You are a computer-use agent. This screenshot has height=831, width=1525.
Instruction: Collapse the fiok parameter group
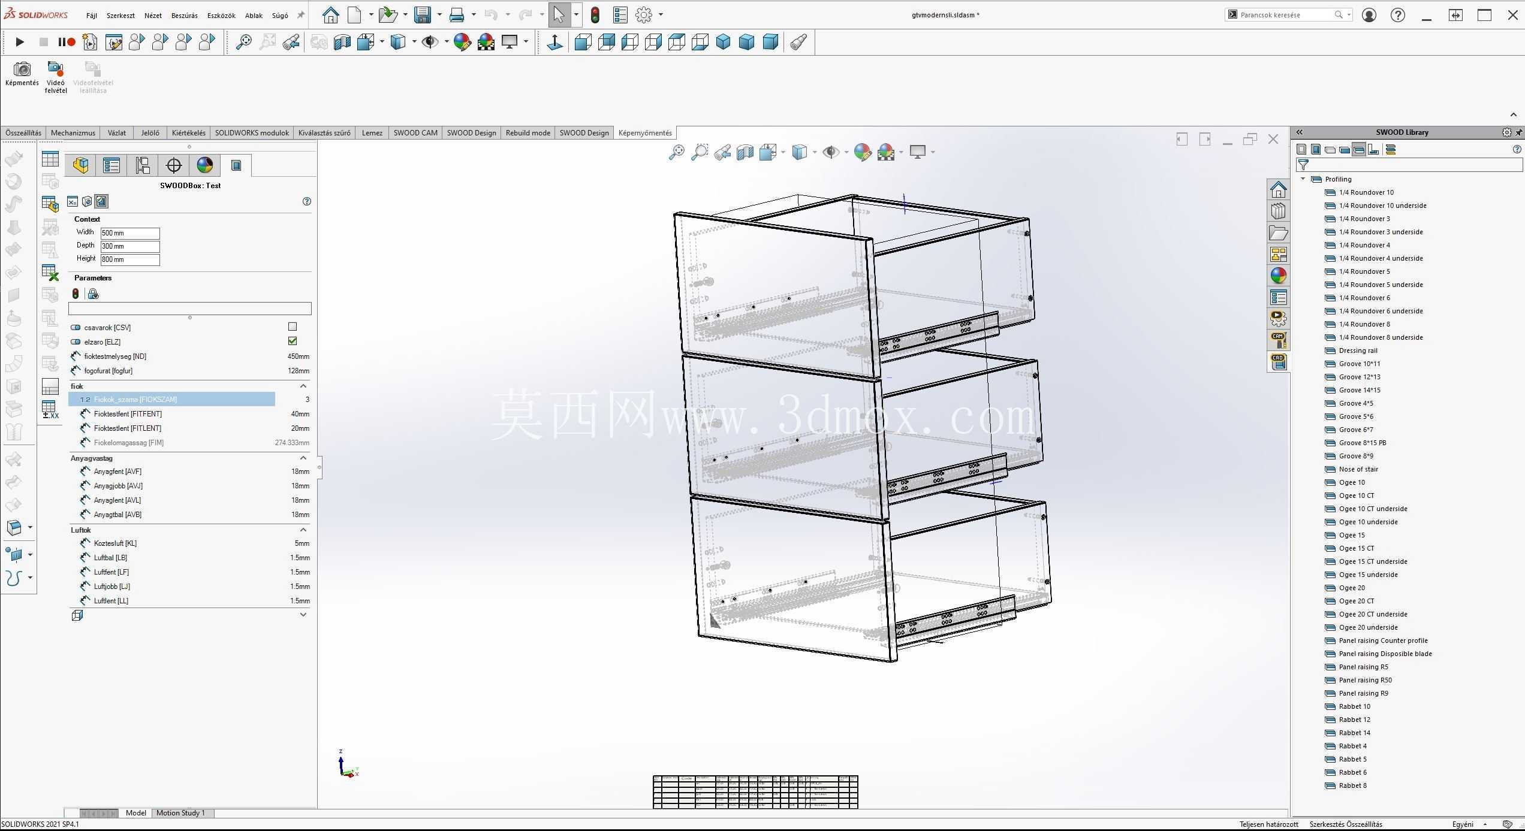pos(303,386)
